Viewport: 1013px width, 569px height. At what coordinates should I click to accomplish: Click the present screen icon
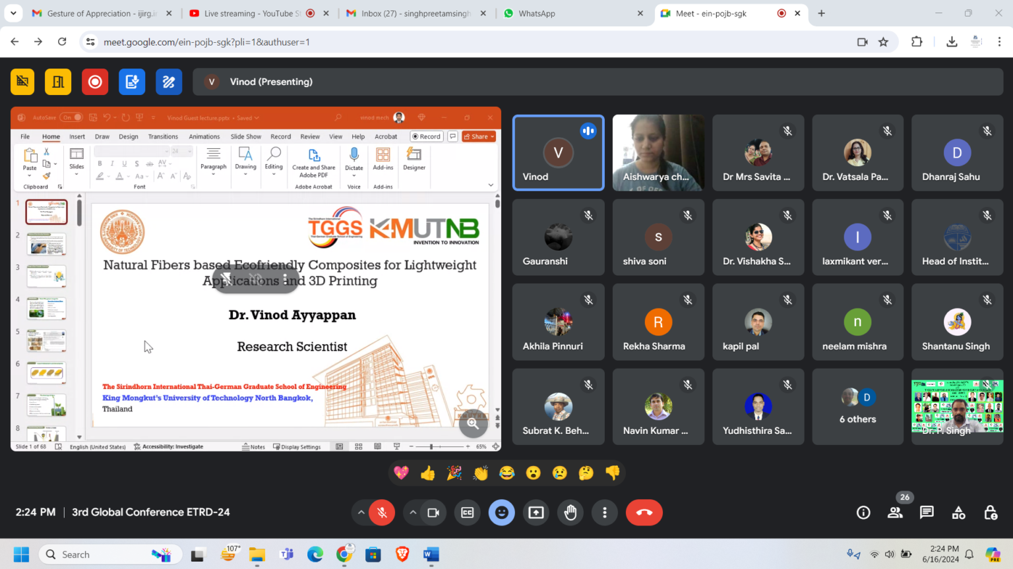point(536,512)
